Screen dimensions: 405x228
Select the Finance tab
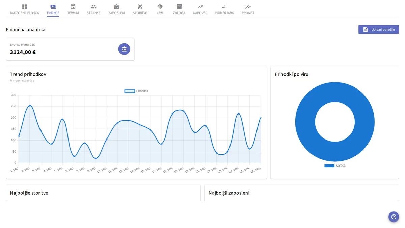(x=53, y=9)
